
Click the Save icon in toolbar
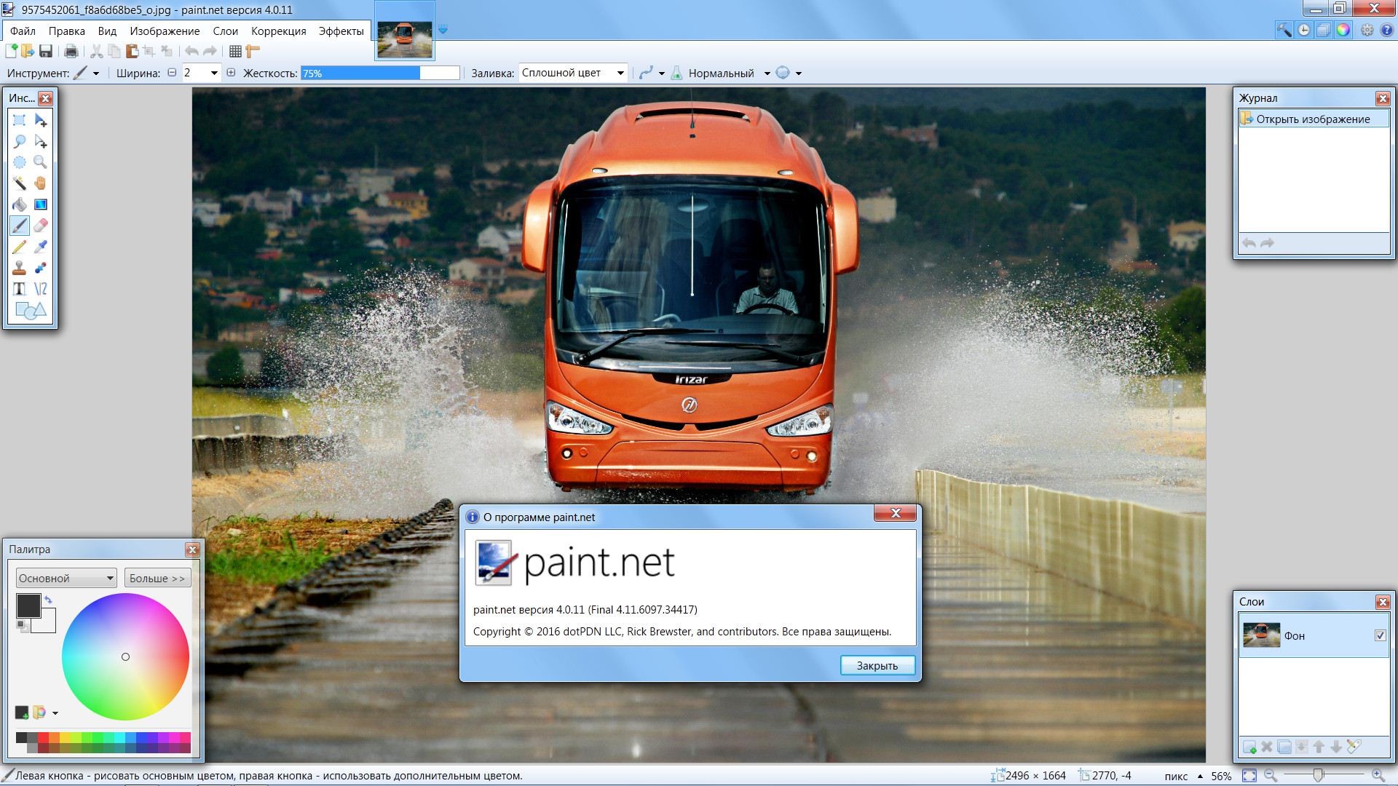tap(46, 51)
